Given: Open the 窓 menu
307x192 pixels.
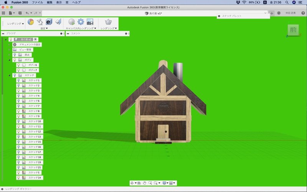Looking at the screenshot, I should (x=67, y=2).
